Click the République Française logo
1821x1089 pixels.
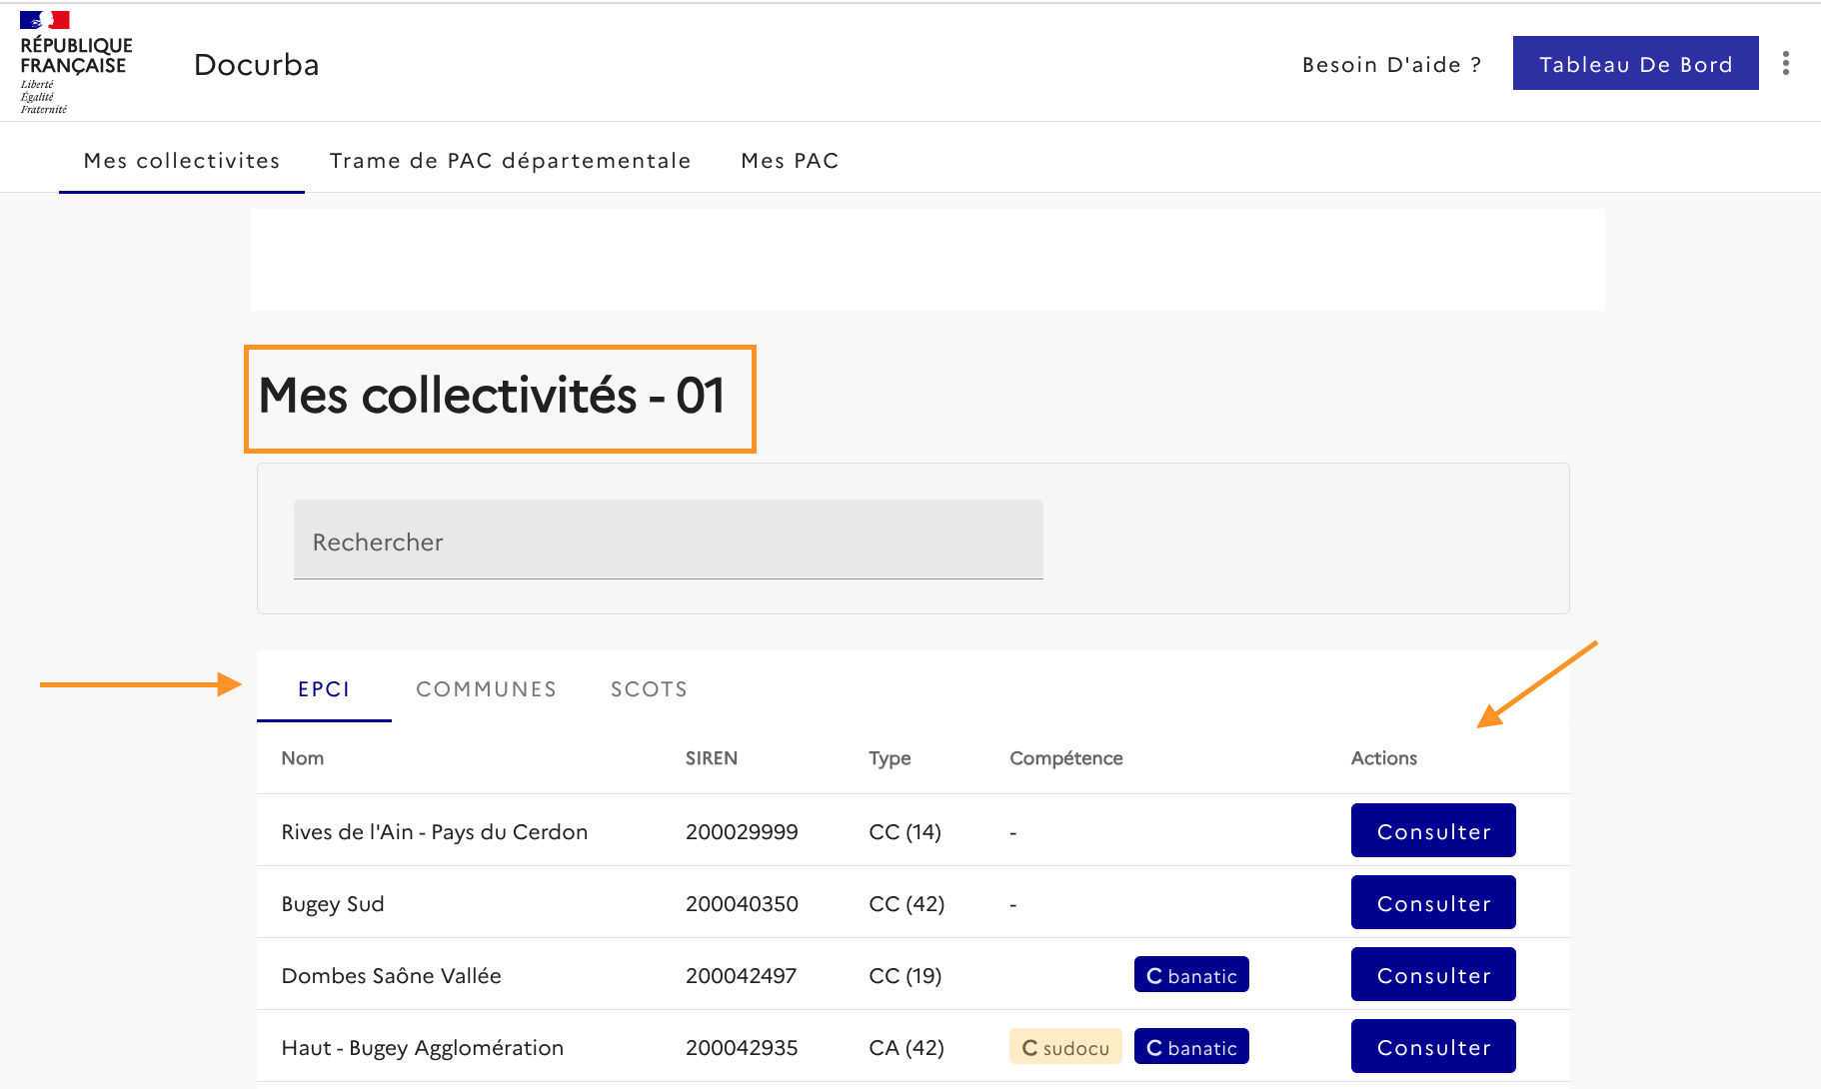pos(75,63)
